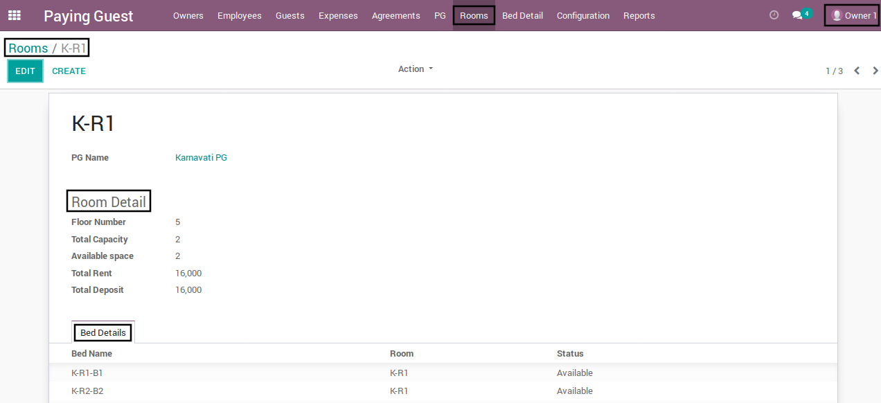Image resolution: width=881 pixels, height=403 pixels.
Task: Open the Karnavati PG link
Action: (202, 158)
